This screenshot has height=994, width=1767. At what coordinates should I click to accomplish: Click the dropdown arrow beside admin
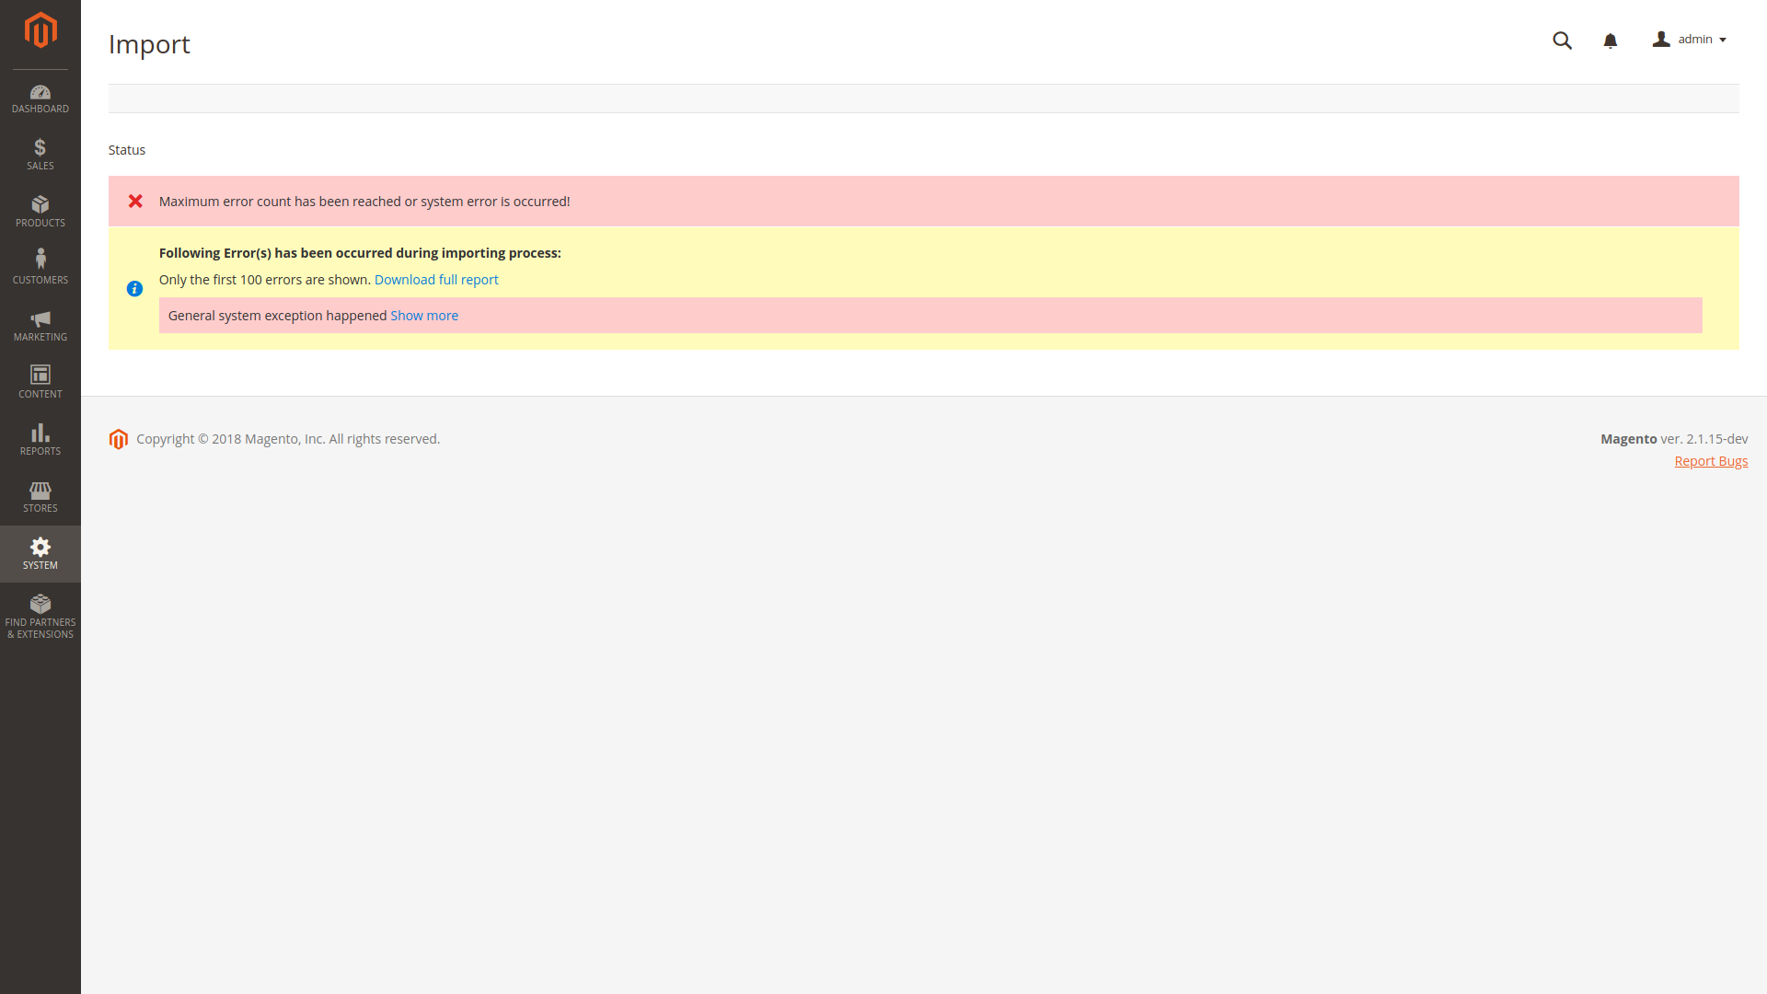pos(1723,40)
